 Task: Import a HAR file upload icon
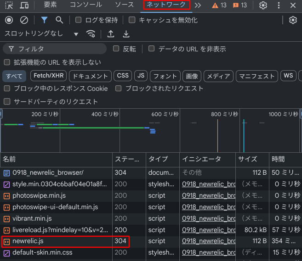click(x=111, y=34)
